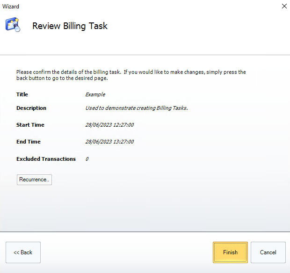The width and height of the screenshot is (290, 273).
Task: Click the wizard icon beside the heading
Action: coord(13,25)
